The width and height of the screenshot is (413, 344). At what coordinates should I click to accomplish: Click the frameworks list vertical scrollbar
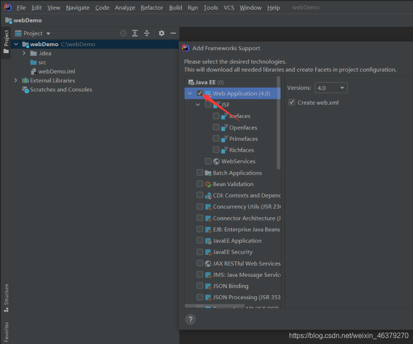pos(279,123)
